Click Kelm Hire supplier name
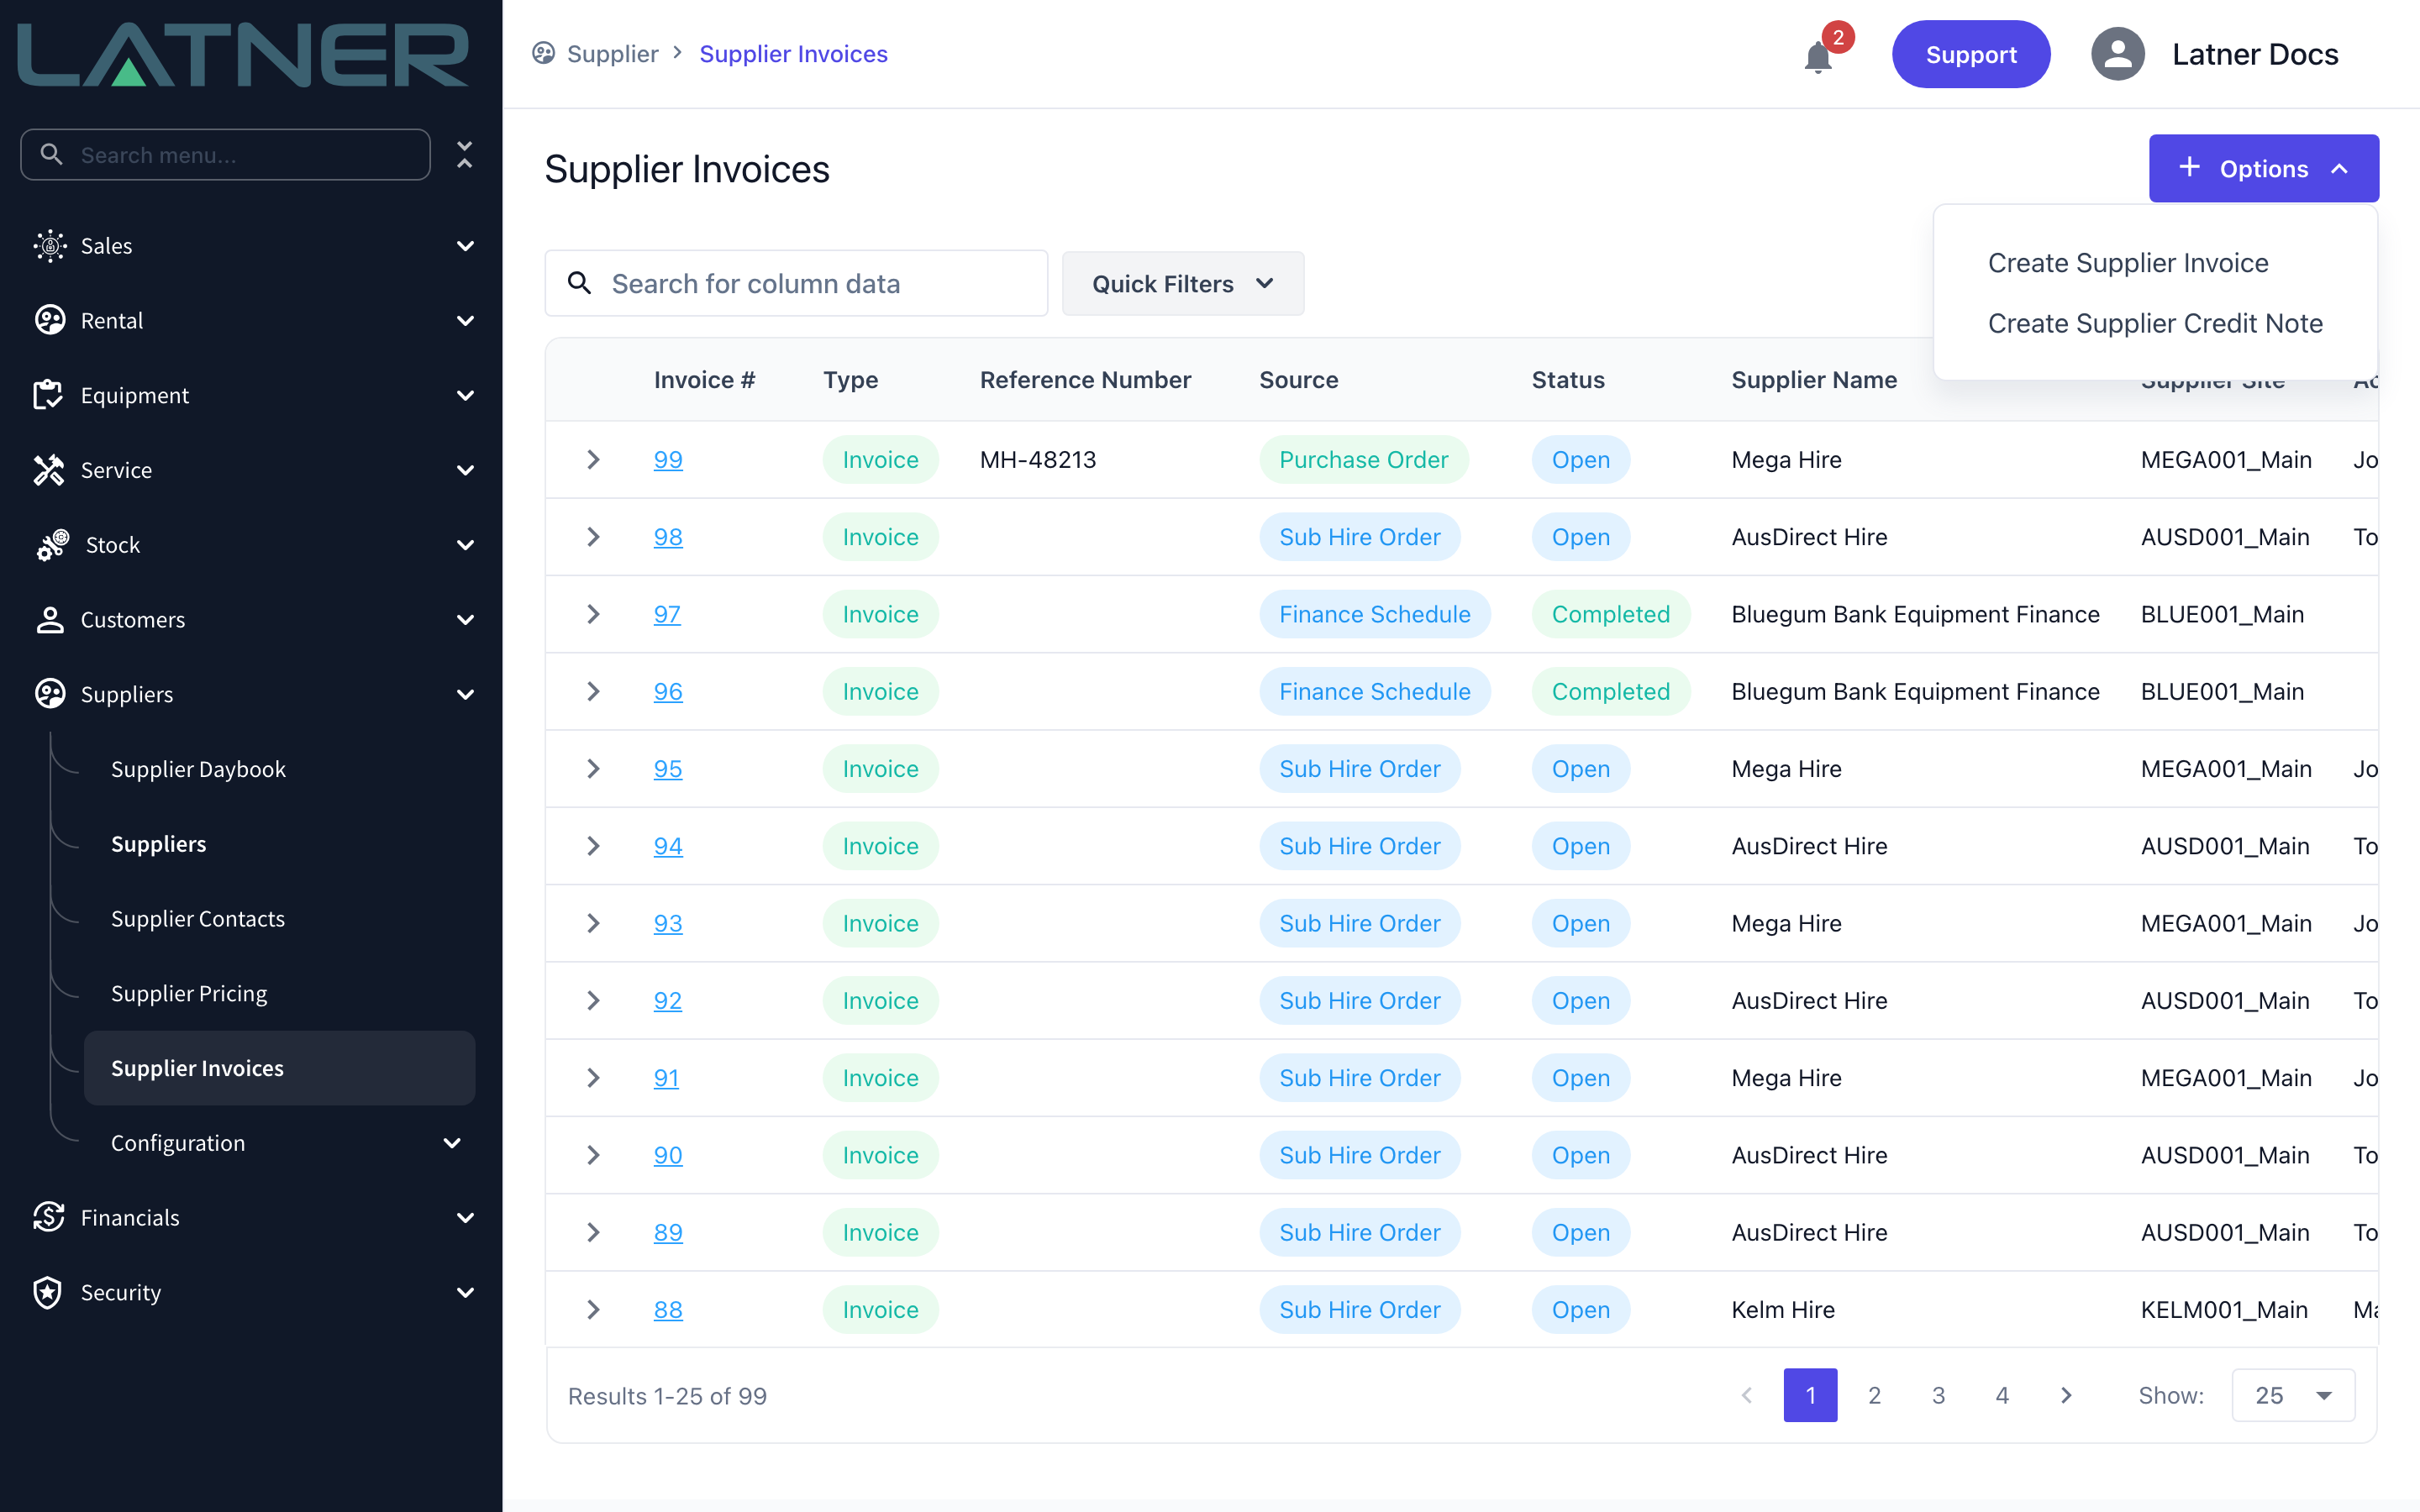The image size is (2420, 1512). point(1782,1310)
